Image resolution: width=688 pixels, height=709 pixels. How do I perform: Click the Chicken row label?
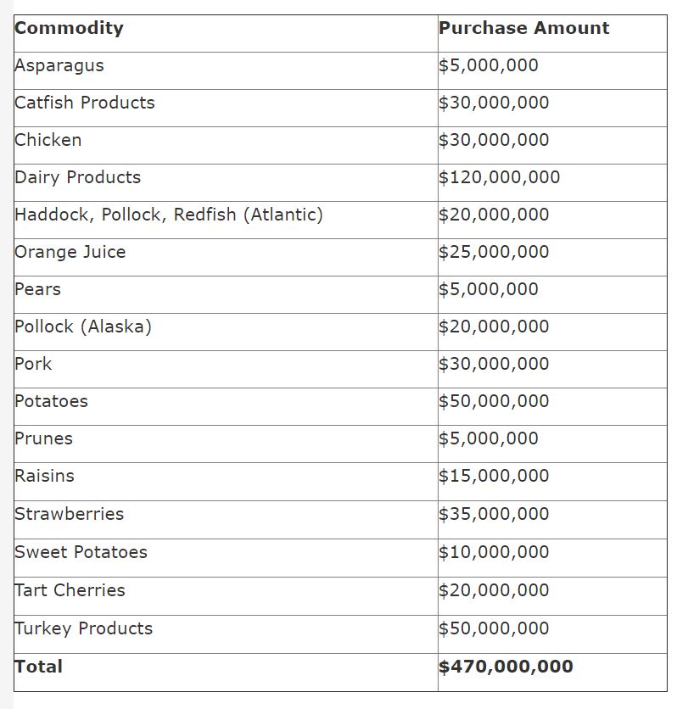[48, 140]
